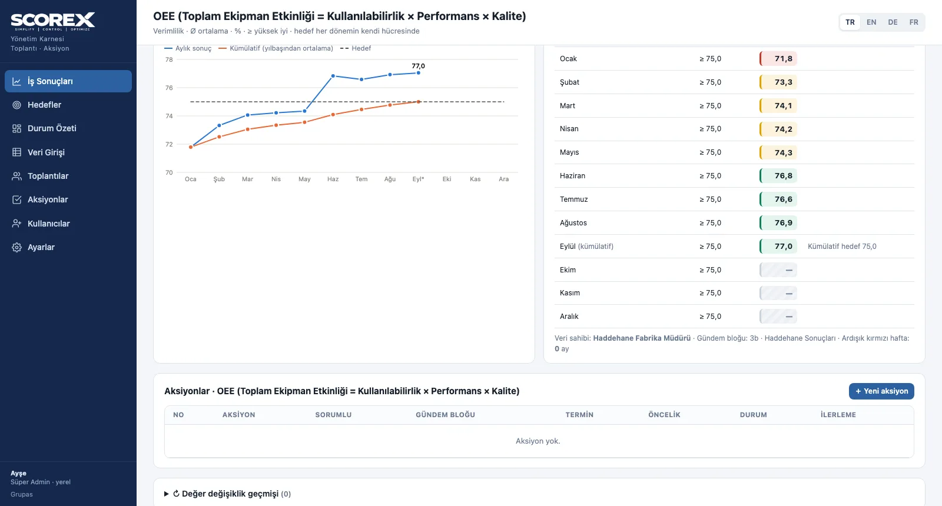Image resolution: width=942 pixels, height=506 pixels.
Task: Open the Ayarlar page
Action: pyautogui.click(x=68, y=247)
